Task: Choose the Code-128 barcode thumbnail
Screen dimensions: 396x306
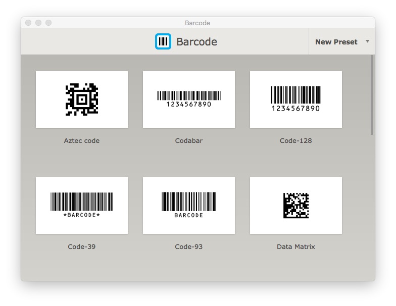Action: coord(296,99)
